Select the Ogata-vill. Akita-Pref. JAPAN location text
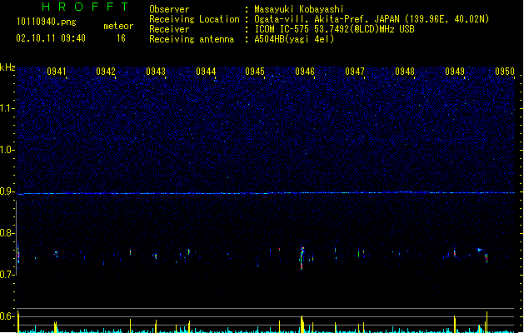 [x=372, y=19]
